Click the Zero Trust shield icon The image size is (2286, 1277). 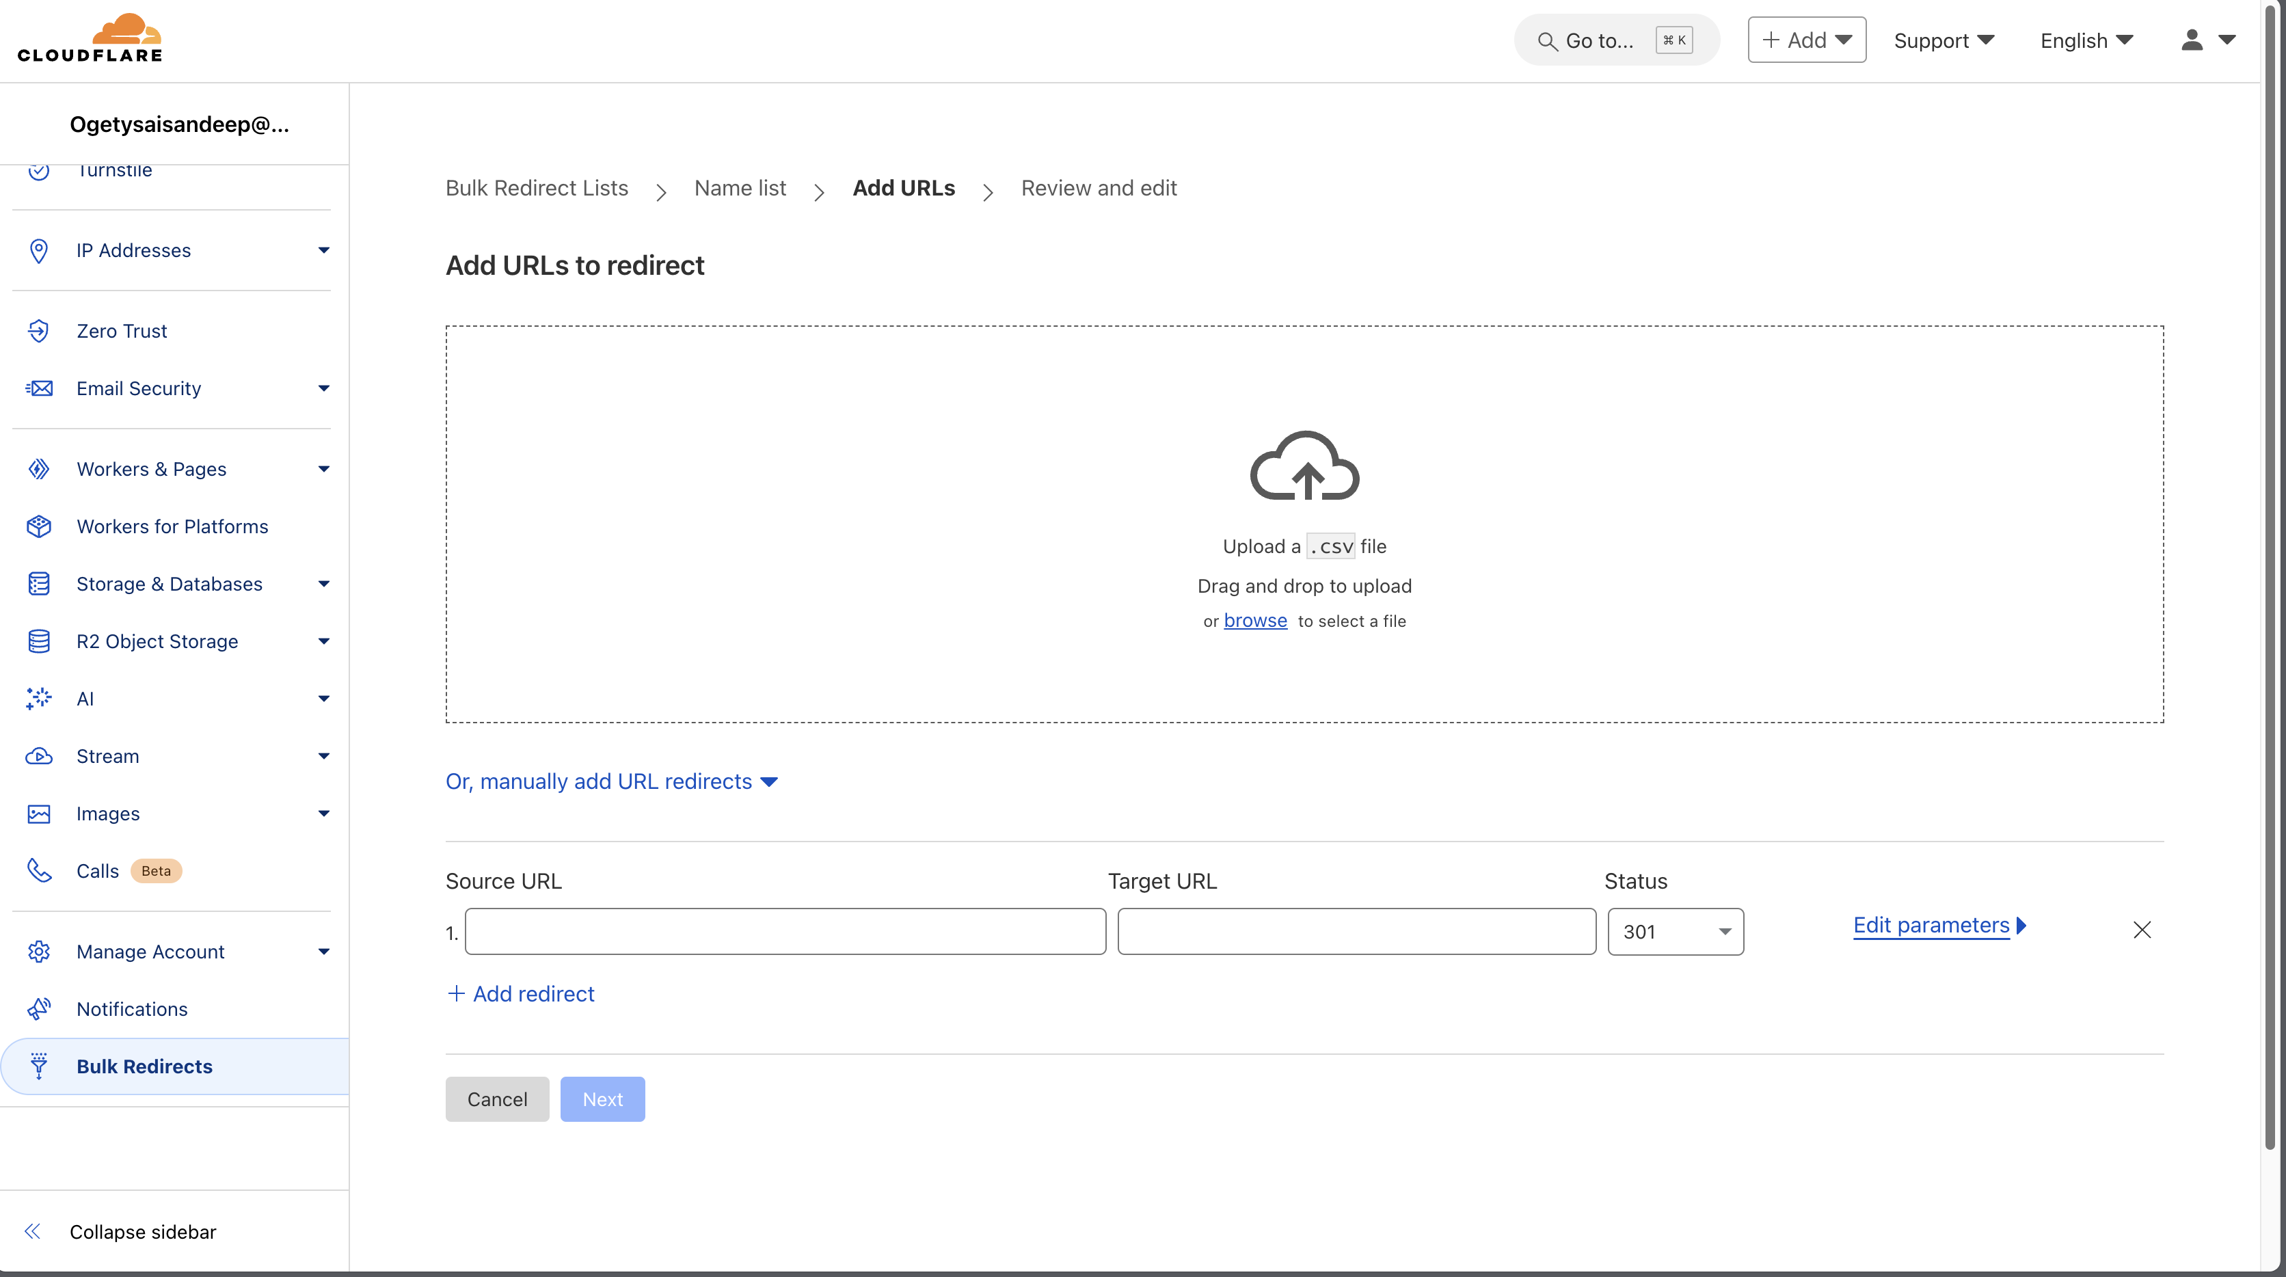(x=38, y=331)
